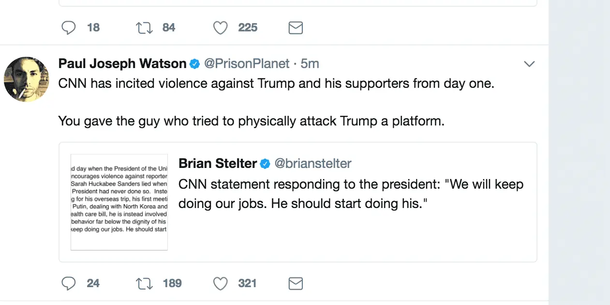Reply to the tweet with 18 replies
610x305 pixels.
pyautogui.click(x=69, y=28)
